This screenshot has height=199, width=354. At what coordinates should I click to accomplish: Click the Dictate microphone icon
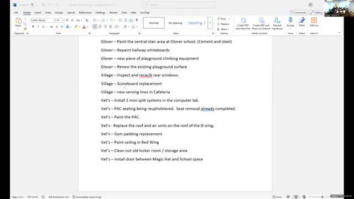(290, 22)
